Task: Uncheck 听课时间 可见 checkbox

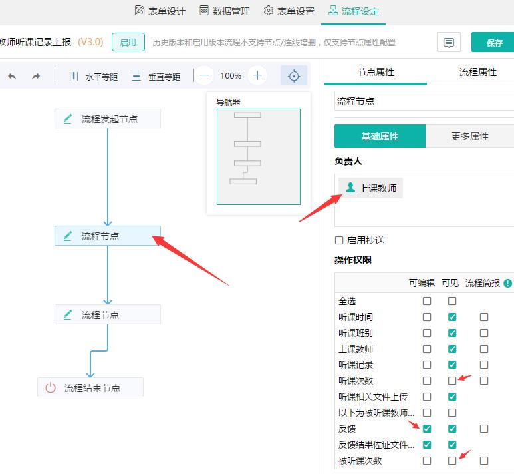Action: [452, 317]
